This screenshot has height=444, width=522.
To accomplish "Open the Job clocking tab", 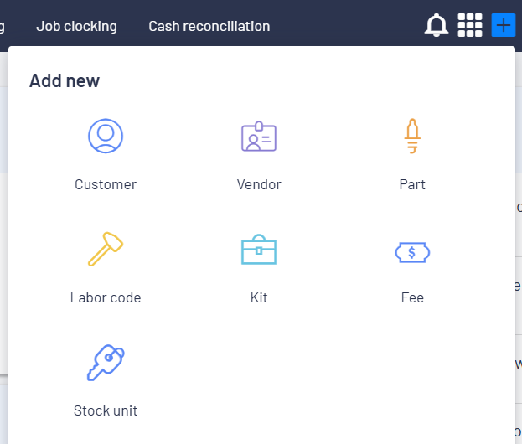I will 76,26.
